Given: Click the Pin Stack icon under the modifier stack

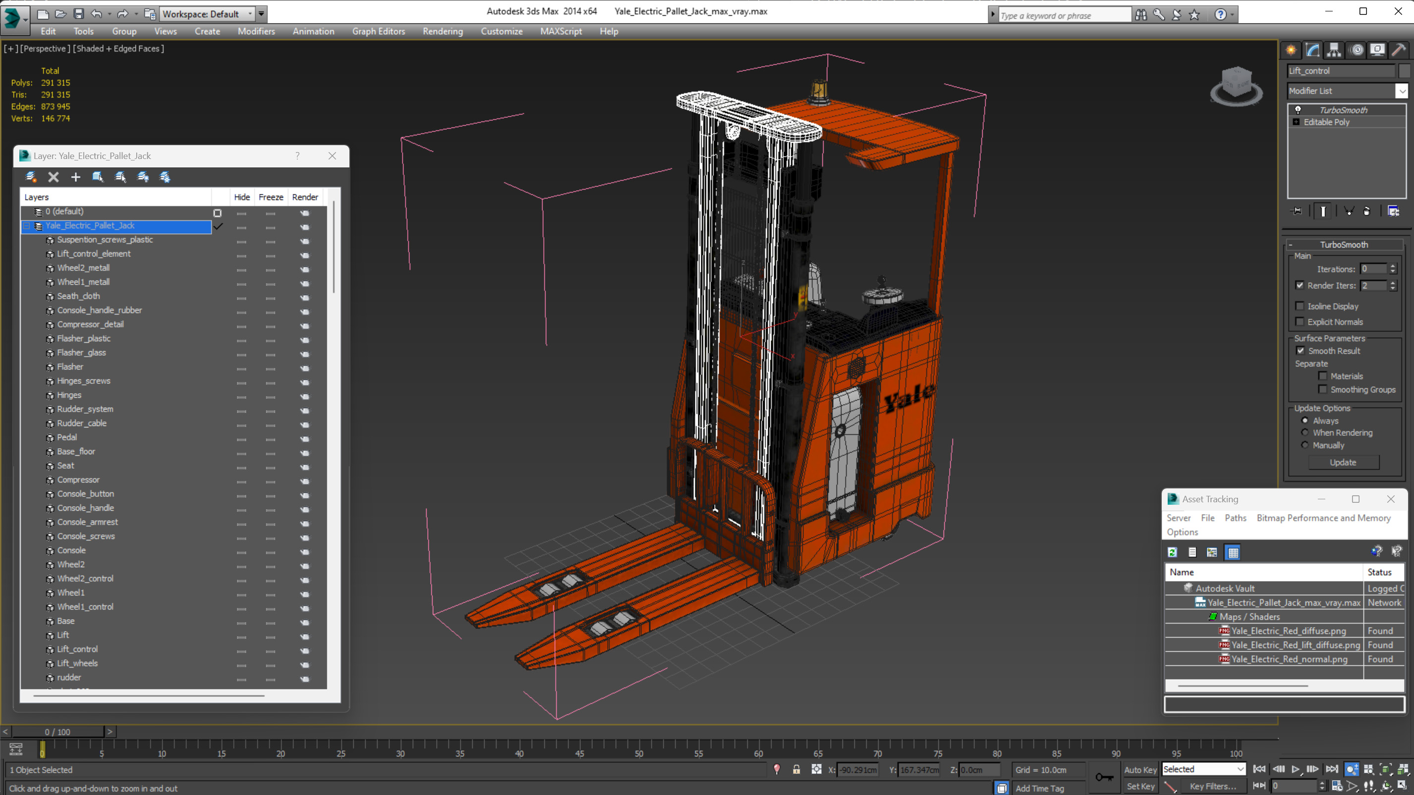Looking at the screenshot, I should click(x=1297, y=211).
